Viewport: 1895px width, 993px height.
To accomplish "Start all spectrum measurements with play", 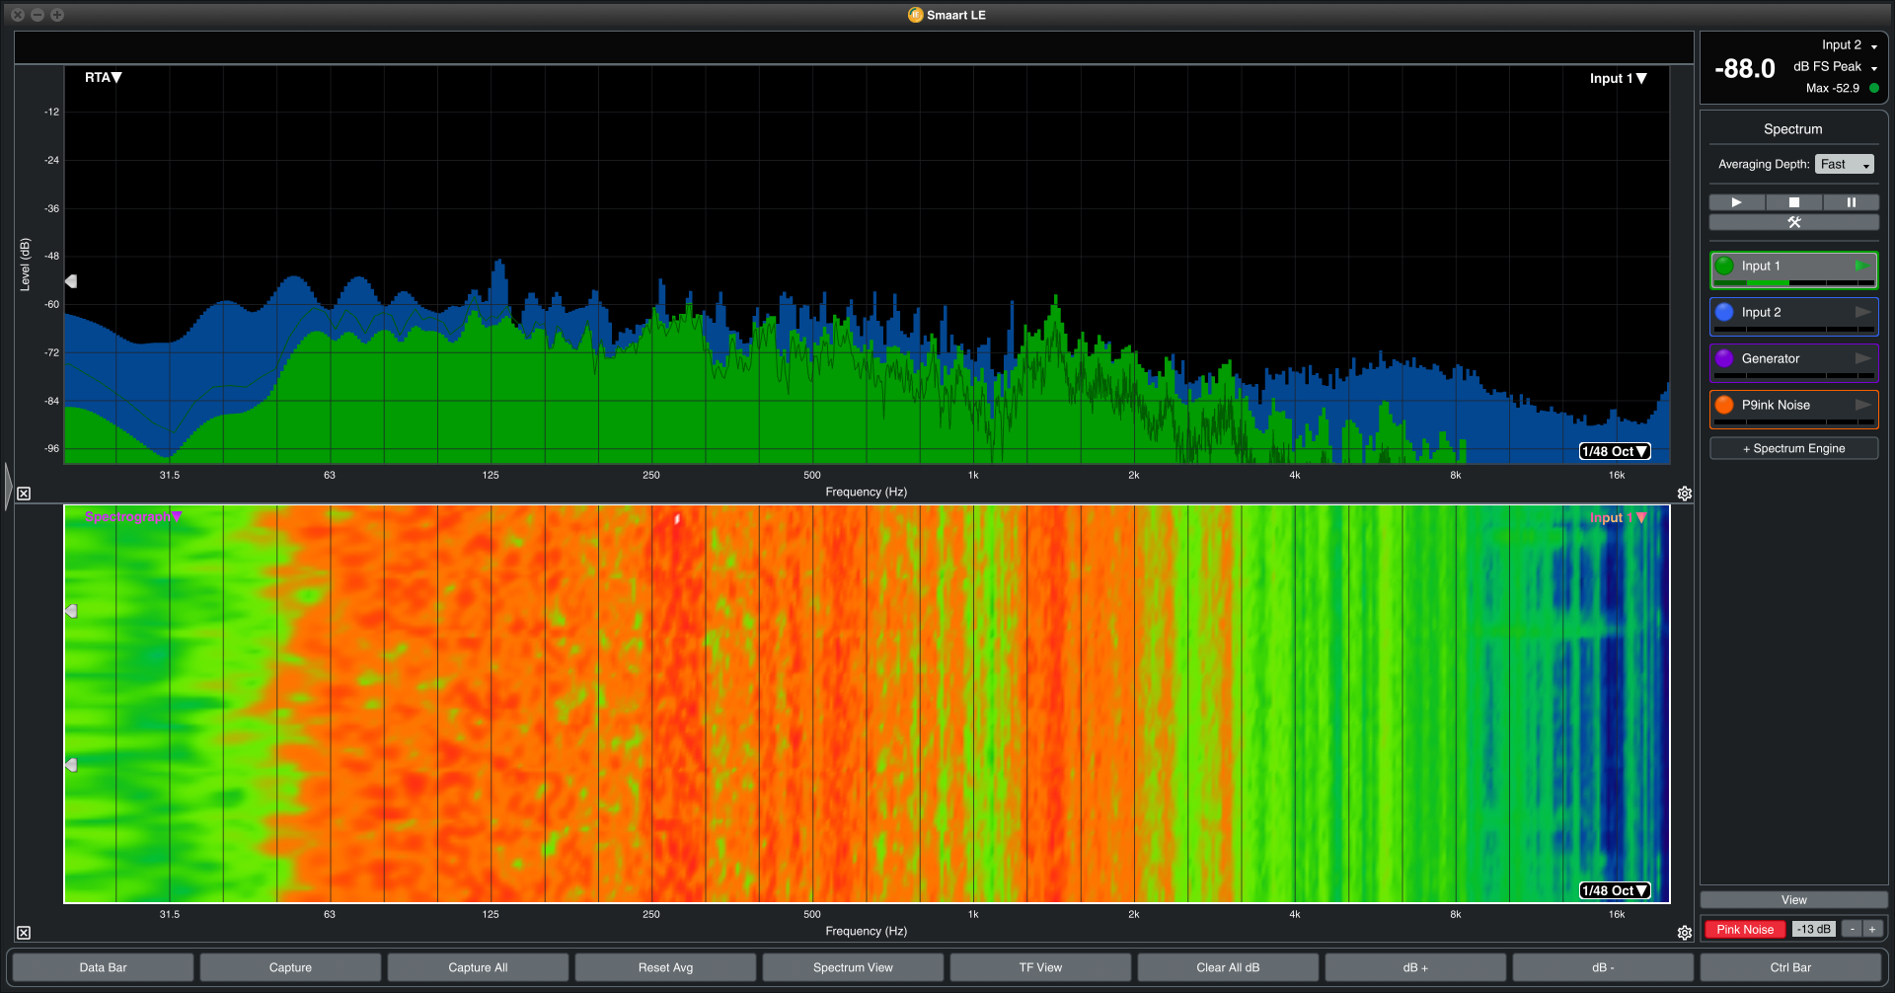I will (x=1736, y=202).
